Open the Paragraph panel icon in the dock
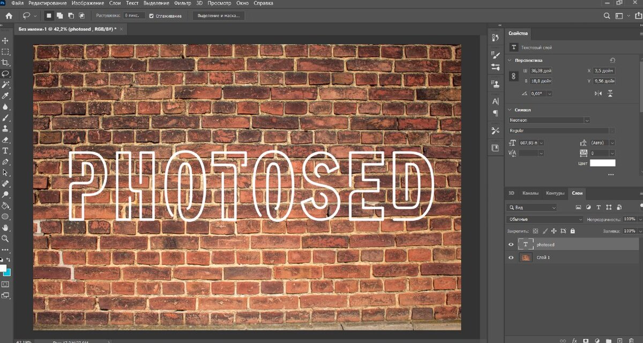This screenshot has width=643, height=343. [x=495, y=113]
